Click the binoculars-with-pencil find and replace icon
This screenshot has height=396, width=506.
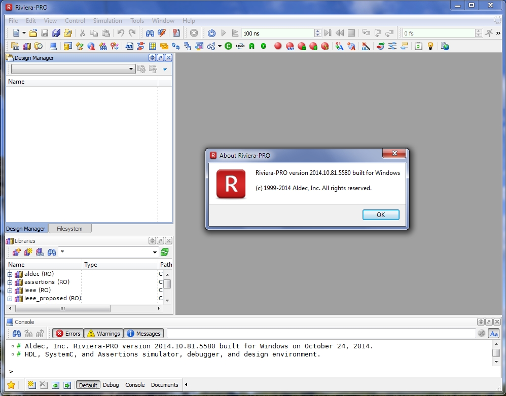[x=162, y=33]
